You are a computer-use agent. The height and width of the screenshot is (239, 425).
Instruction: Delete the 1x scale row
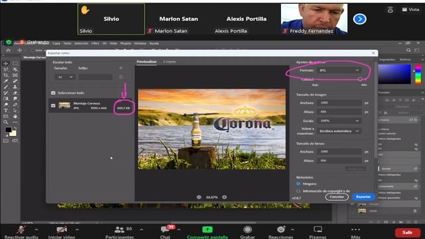pyautogui.click(x=121, y=77)
